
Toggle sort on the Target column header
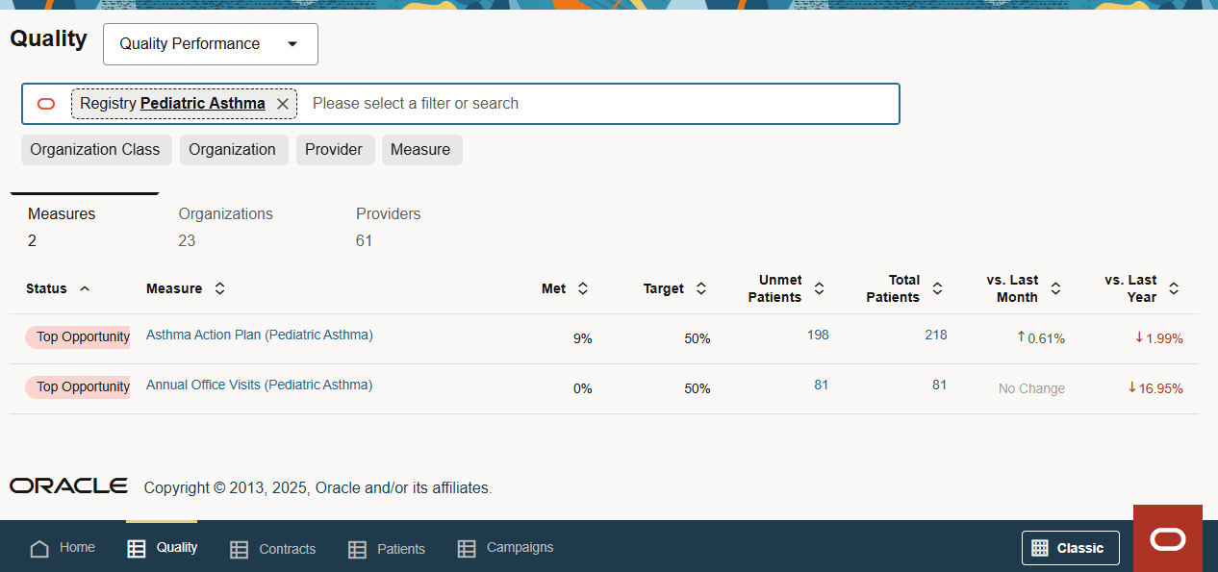coord(701,287)
